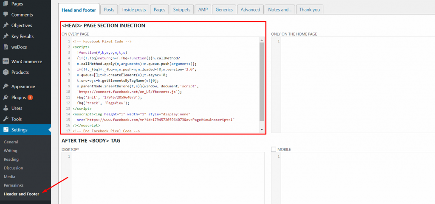Viewport: 435px width, 204px height.
Task: Click the closing </script> tag line
Action: pyautogui.click(x=82, y=109)
